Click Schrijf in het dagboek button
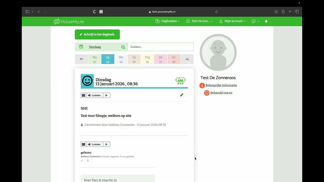The image size is (324, 182). tap(97, 34)
